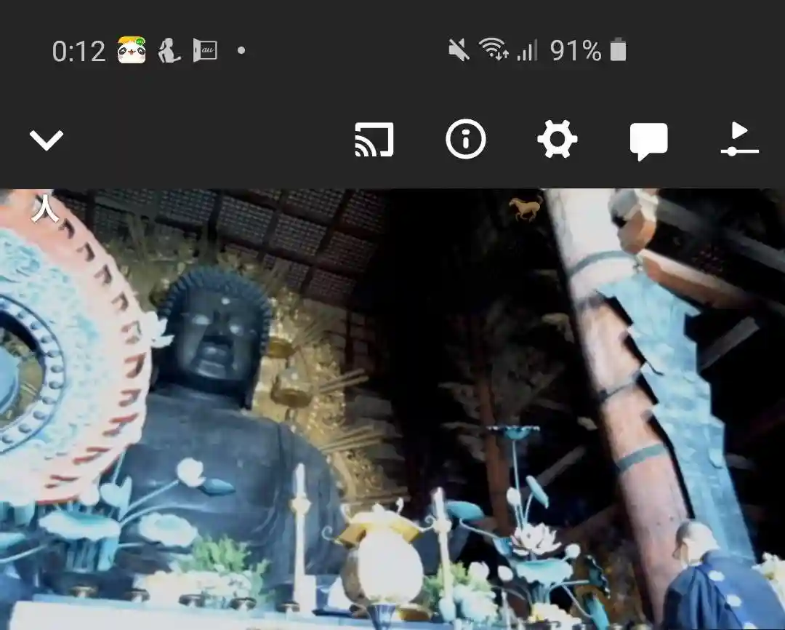
Task: Tap the Wi-Fi status icon
Action: coord(494,51)
